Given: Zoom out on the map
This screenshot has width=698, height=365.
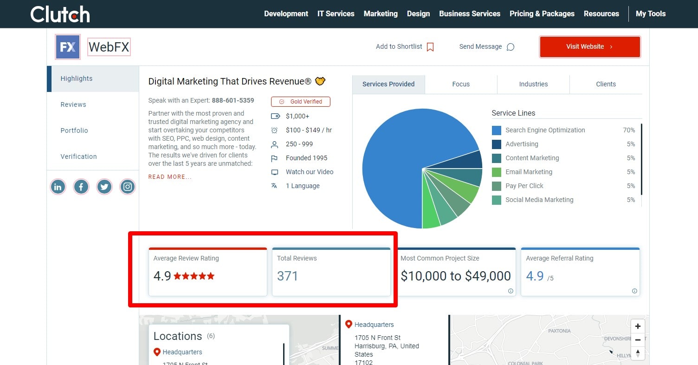Looking at the screenshot, I should coord(638,339).
